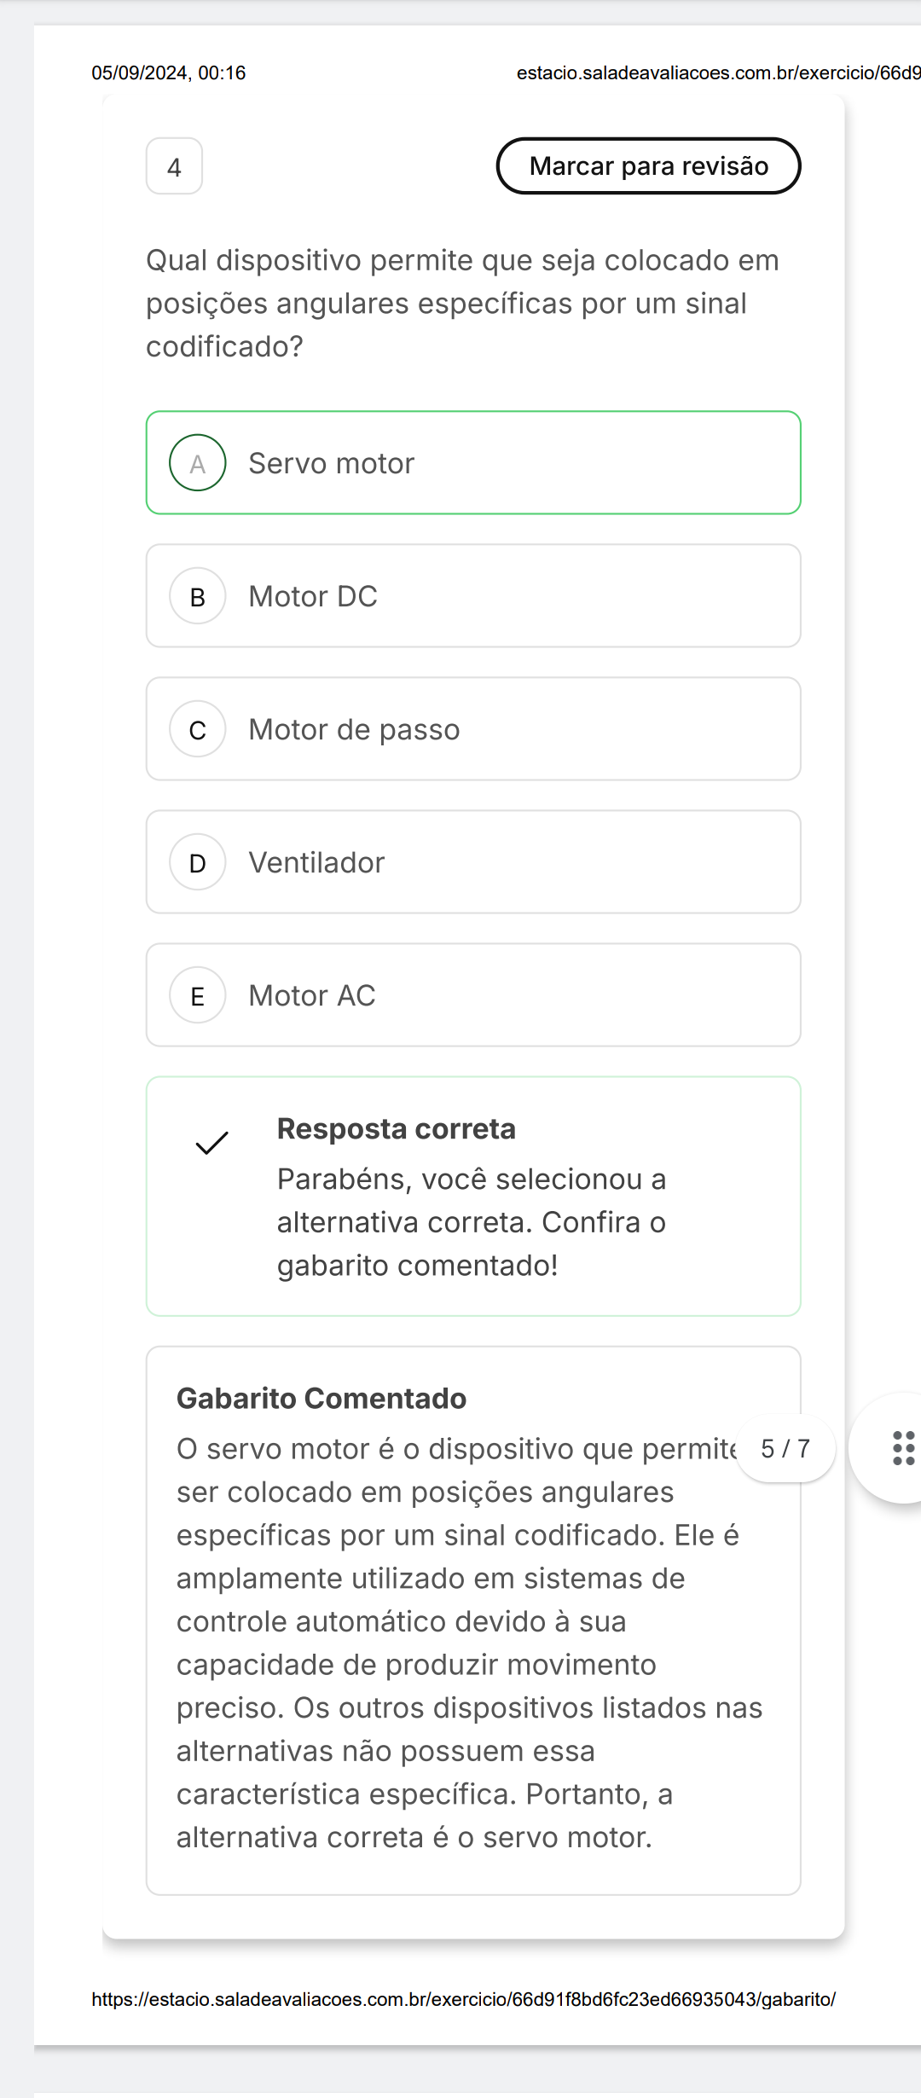Click the Resposta correta heading
Screen dimensions: 921x2098
pyautogui.click(x=397, y=1128)
